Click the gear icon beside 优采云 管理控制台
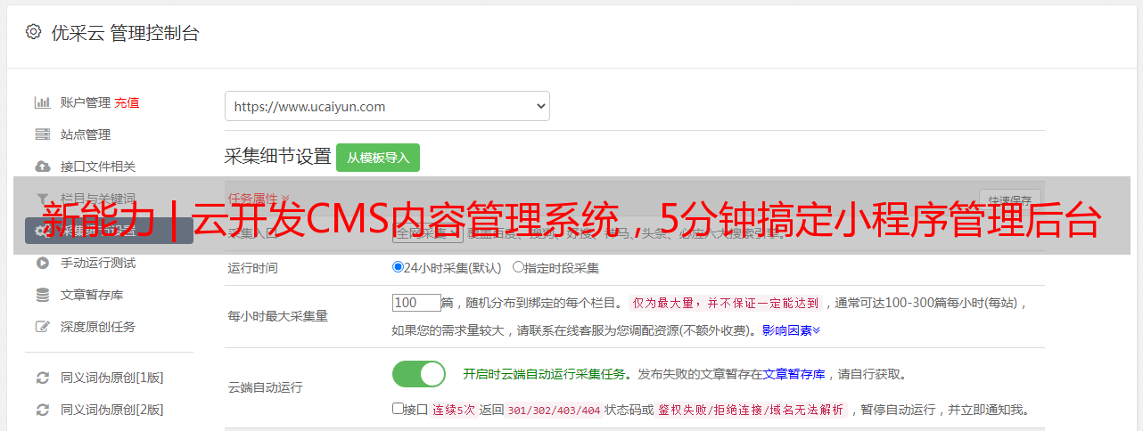The height and width of the screenshot is (431, 1143). tap(33, 32)
